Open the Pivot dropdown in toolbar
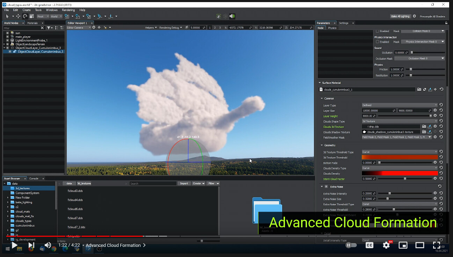 click(x=43, y=16)
